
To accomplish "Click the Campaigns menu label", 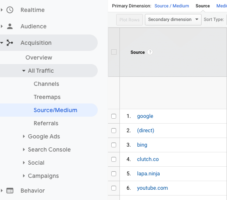I will 43,176.
